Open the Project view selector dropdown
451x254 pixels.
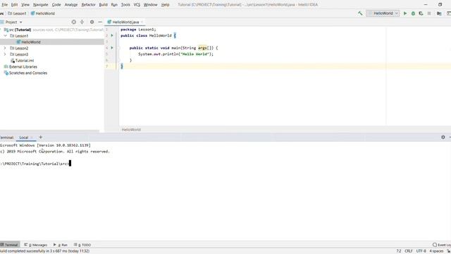tap(13, 22)
